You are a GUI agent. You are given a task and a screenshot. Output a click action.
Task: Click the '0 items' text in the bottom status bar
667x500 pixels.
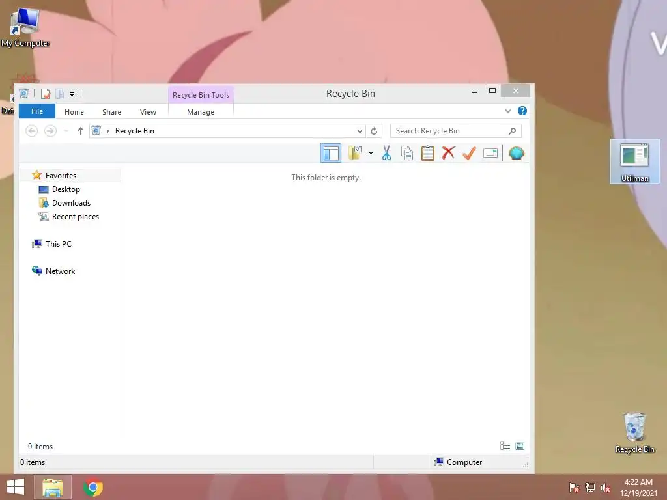pyautogui.click(x=33, y=462)
